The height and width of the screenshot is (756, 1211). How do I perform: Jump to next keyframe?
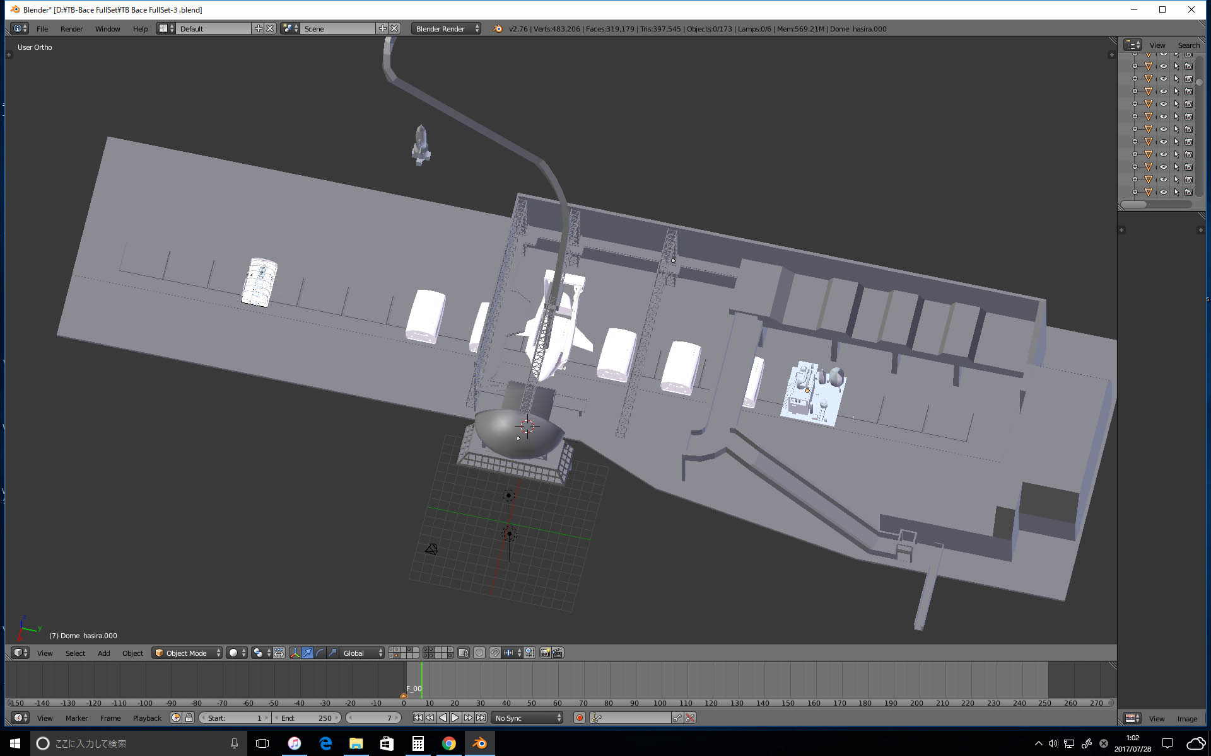tap(467, 718)
